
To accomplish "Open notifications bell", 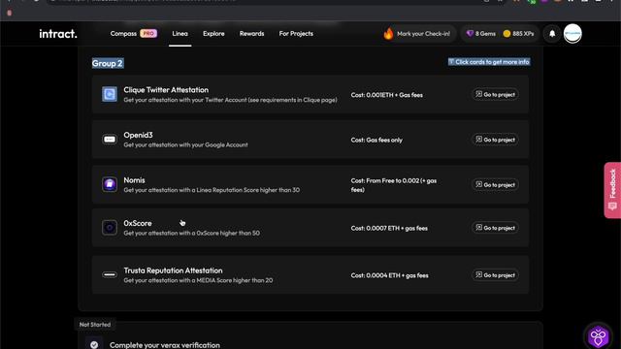I will click(552, 34).
